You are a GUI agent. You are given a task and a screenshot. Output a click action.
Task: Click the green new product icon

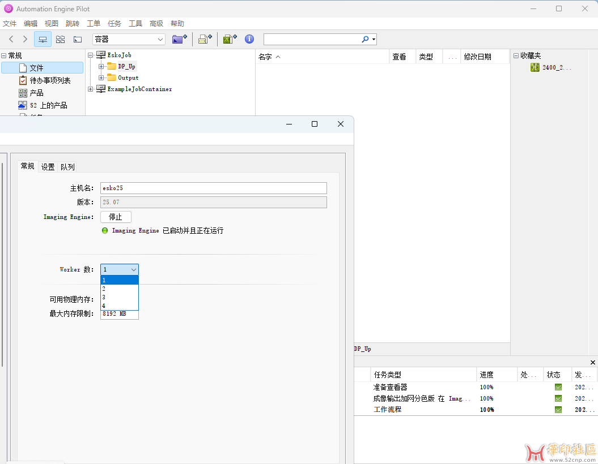[x=230, y=39]
